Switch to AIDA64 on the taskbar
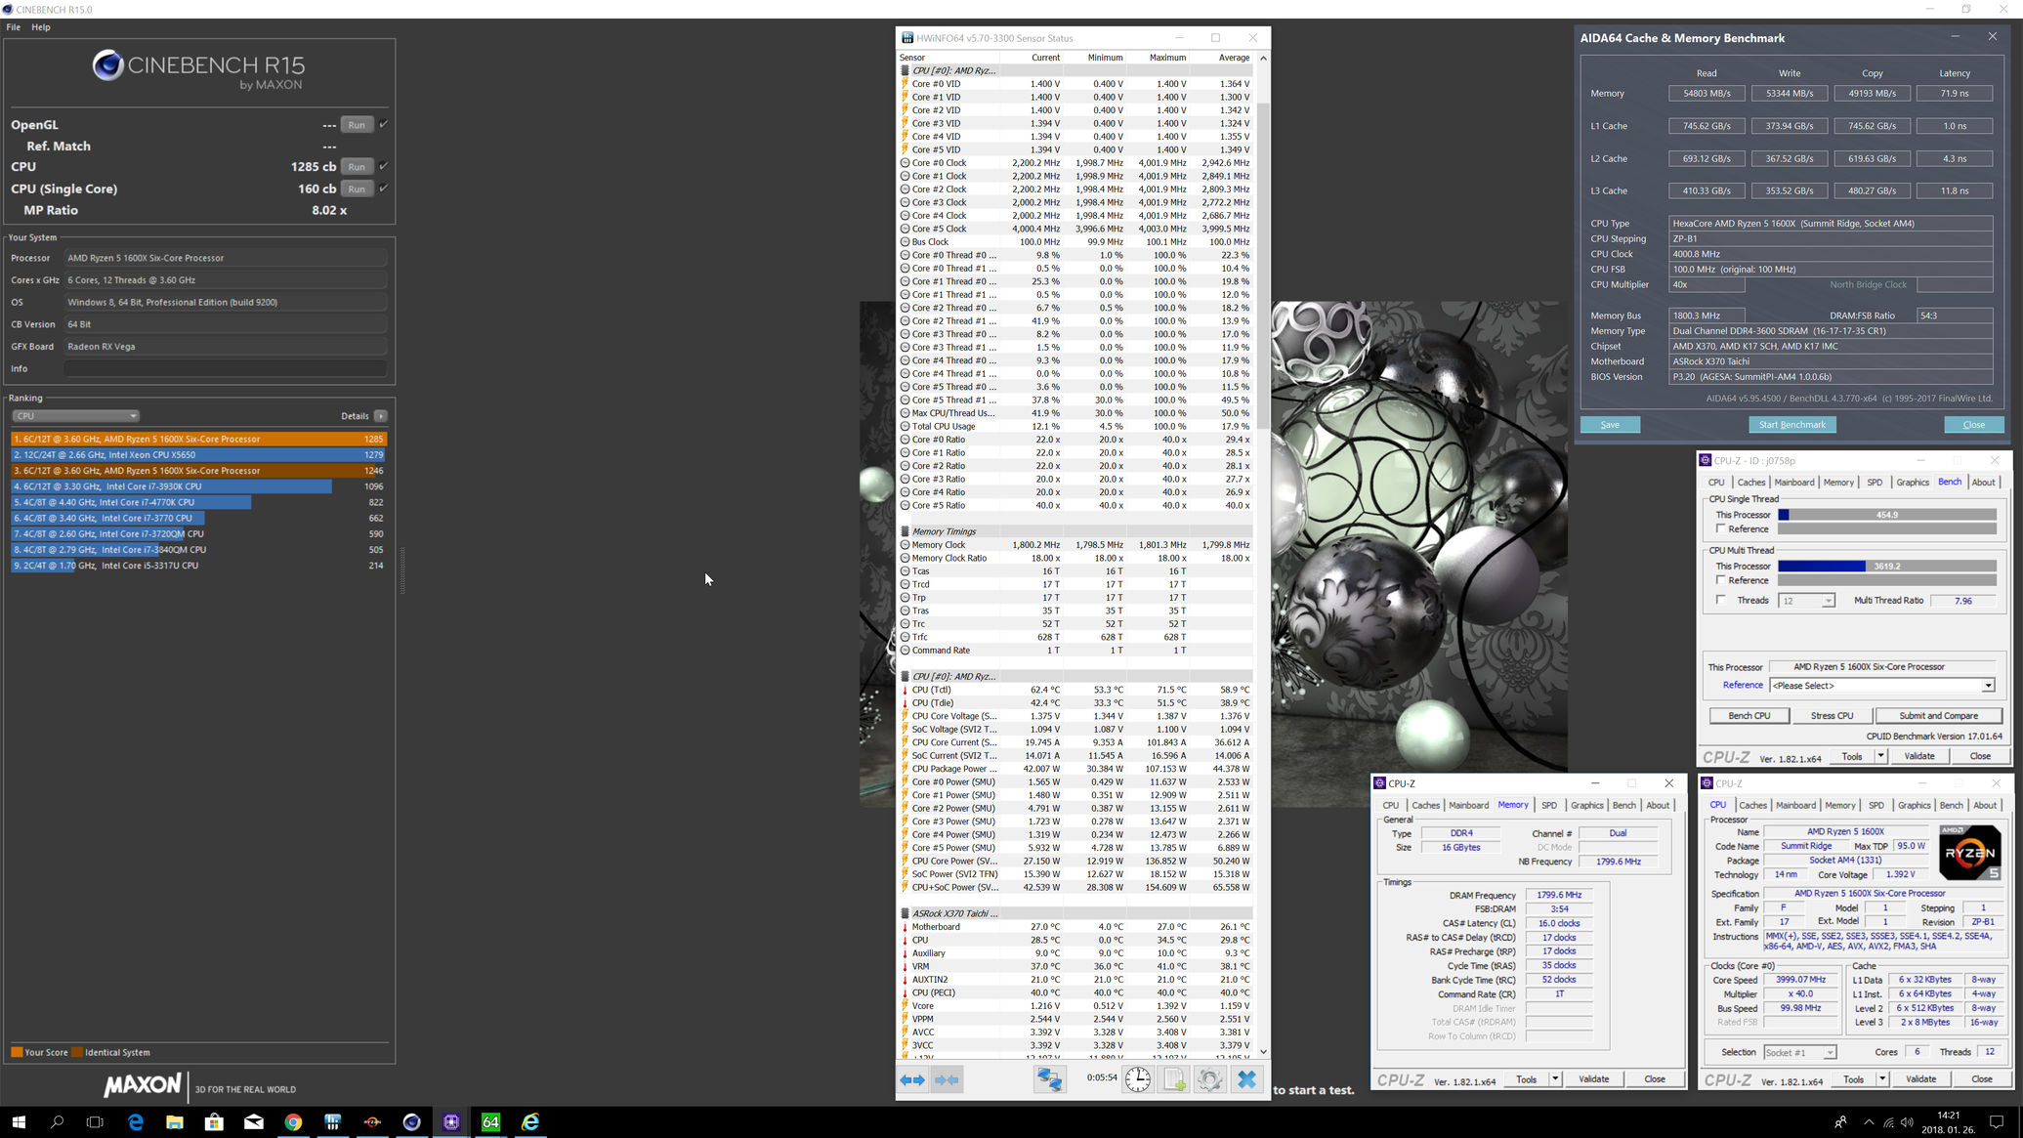 click(x=490, y=1122)
